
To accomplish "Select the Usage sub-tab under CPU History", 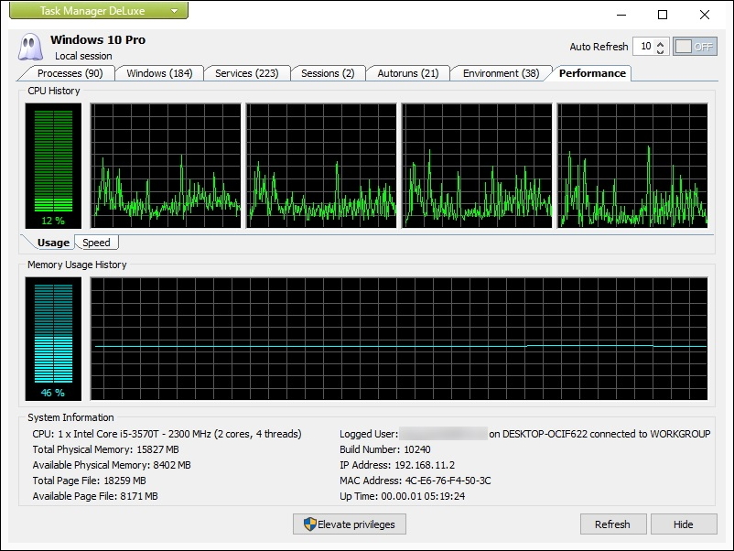I will point(53,243).
